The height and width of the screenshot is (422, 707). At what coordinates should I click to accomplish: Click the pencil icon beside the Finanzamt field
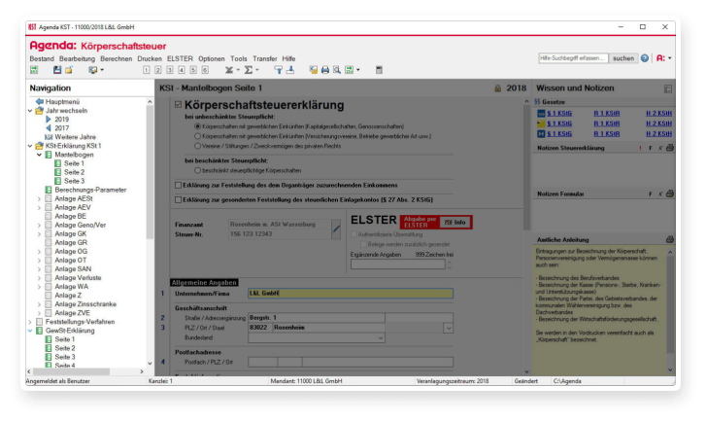(336, 229)
